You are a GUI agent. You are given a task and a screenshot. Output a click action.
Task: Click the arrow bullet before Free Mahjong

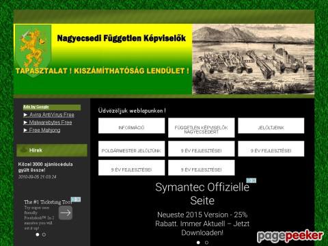pyautogui.click(x=25, y=130)
